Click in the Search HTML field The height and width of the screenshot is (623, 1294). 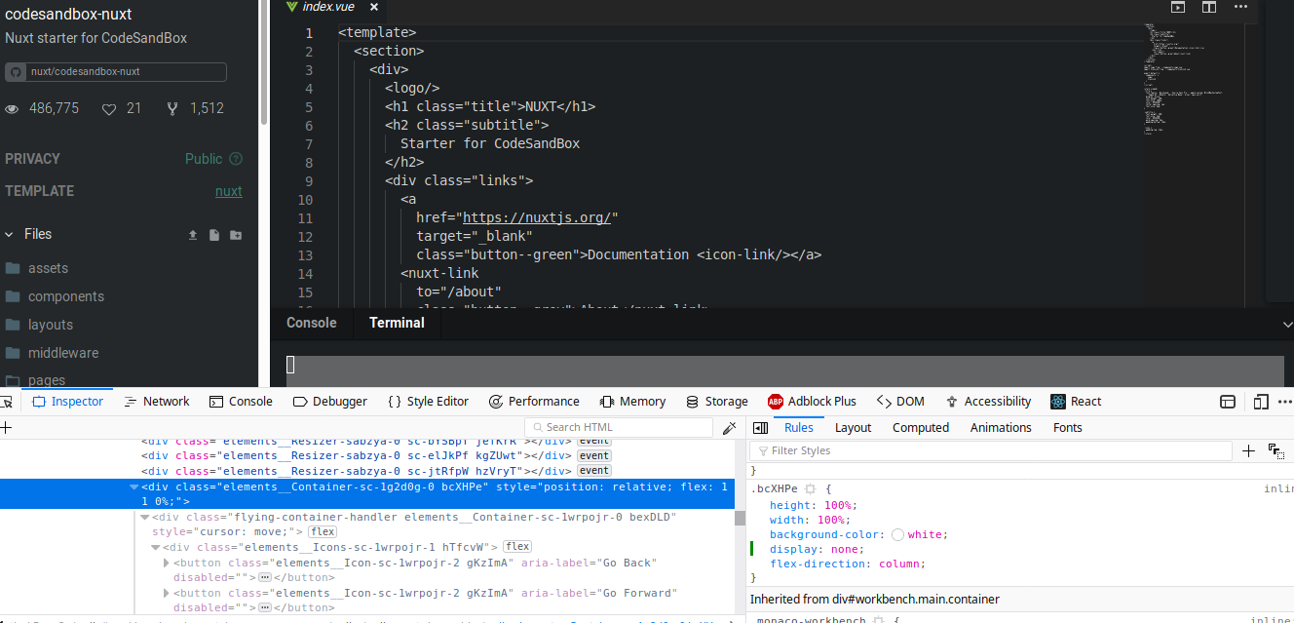tap(620, 428)
